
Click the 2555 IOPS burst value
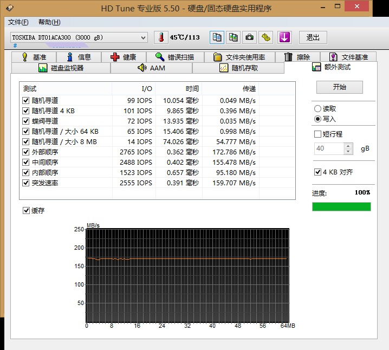135,183
